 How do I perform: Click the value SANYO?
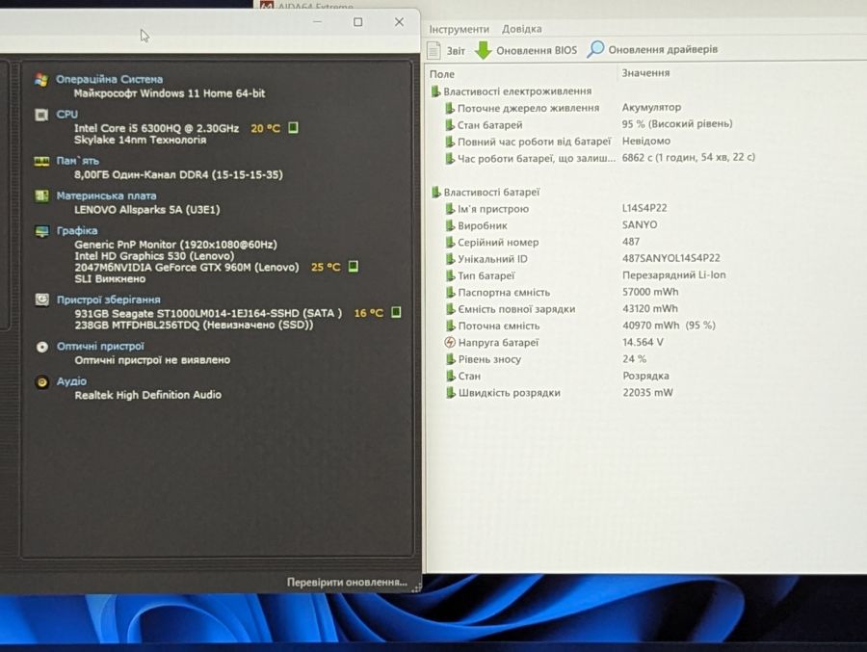pos(640,225)
